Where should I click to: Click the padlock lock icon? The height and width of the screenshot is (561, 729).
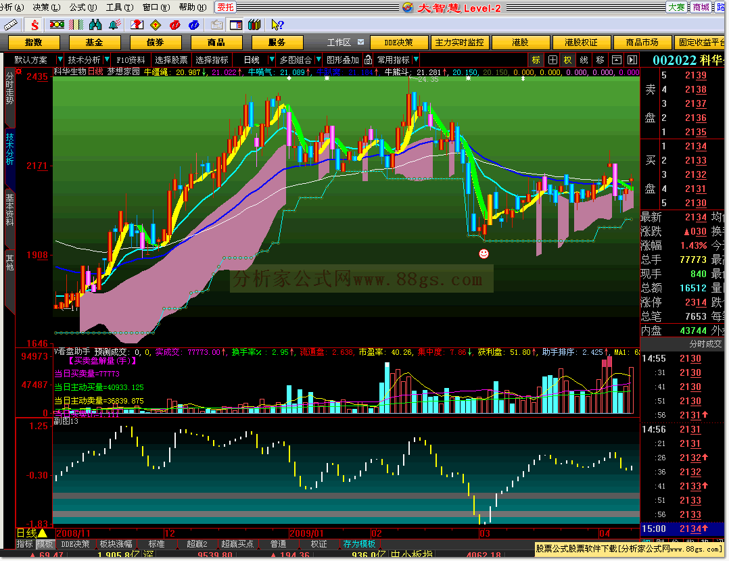click(x=368, y=60)
